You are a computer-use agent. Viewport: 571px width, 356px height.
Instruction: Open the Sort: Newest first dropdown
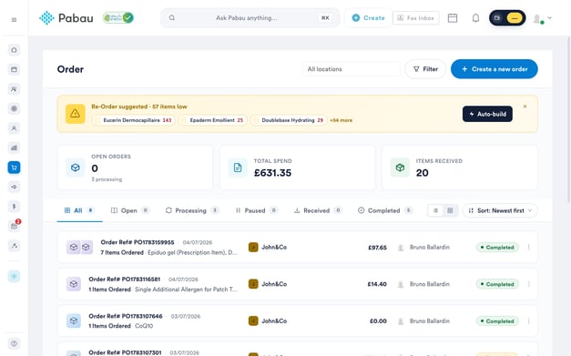(500, 210)
